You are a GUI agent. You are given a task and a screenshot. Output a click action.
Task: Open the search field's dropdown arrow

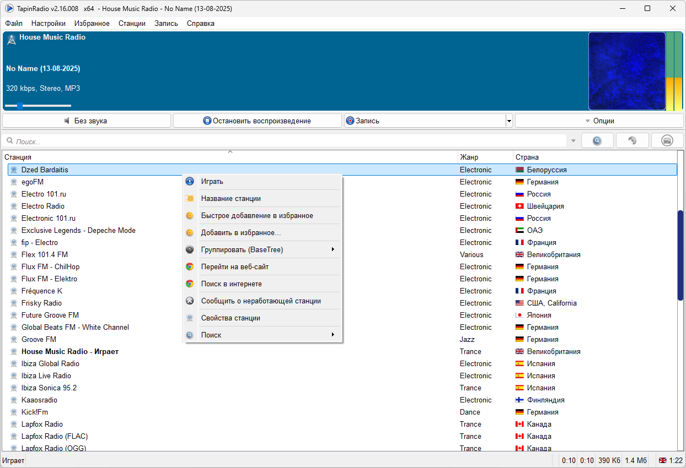point(573,141)
